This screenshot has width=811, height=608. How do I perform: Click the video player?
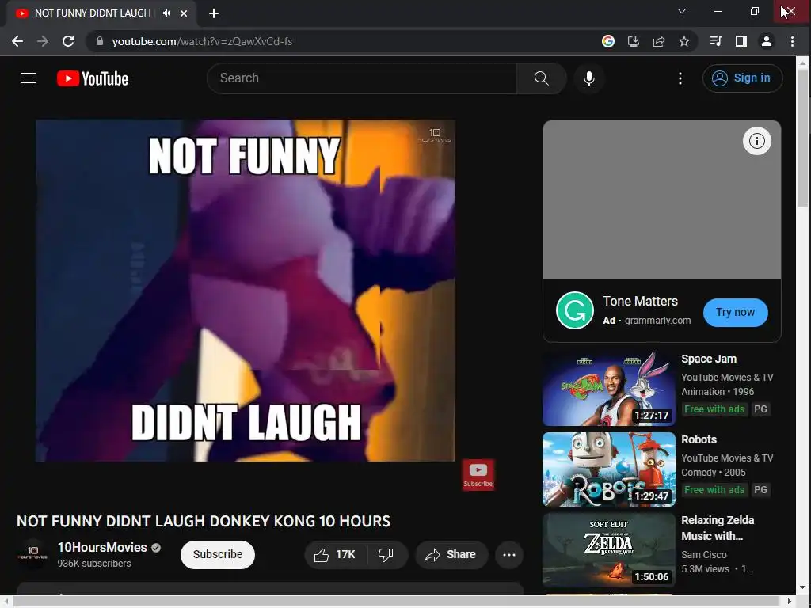246,290
